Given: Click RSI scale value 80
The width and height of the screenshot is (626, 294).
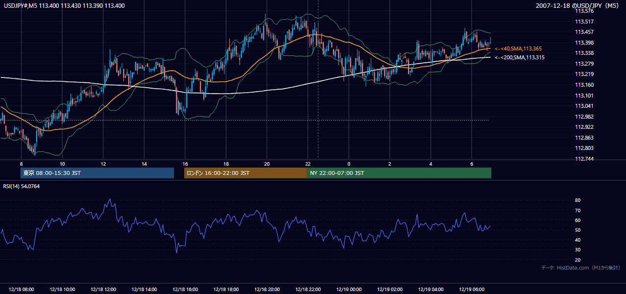Looking at the screenshot, I should (578, 200).
